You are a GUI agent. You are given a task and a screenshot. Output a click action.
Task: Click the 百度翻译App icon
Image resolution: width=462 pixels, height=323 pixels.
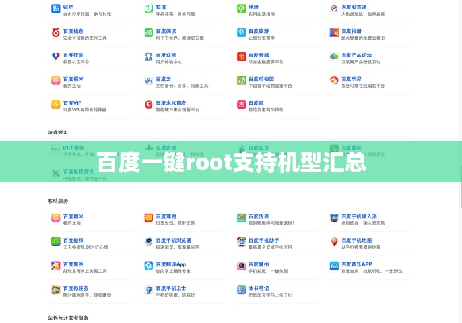pos(148,266)
